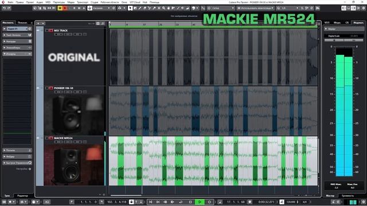
Task: Open the VST Cloud menu
Action: point(135,2)
